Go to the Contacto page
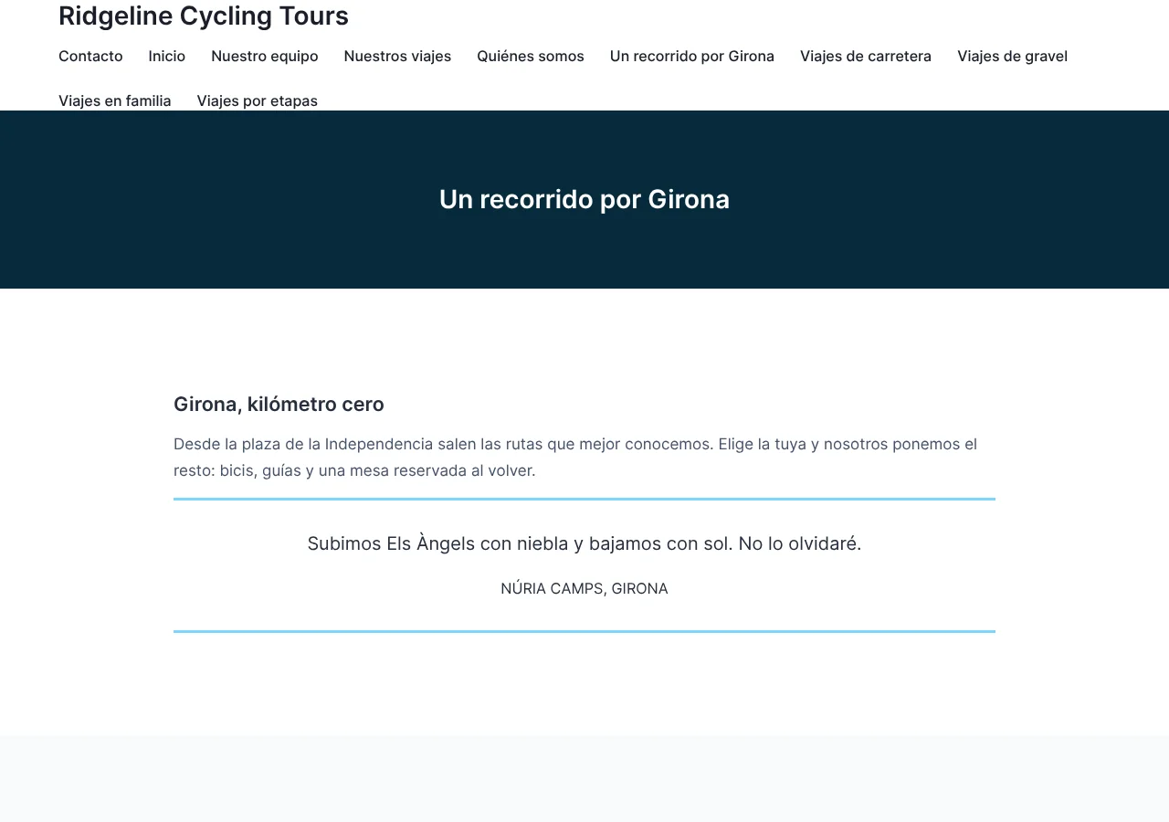Viewport: 1169px width, 822px height. (x=90, y=56)
